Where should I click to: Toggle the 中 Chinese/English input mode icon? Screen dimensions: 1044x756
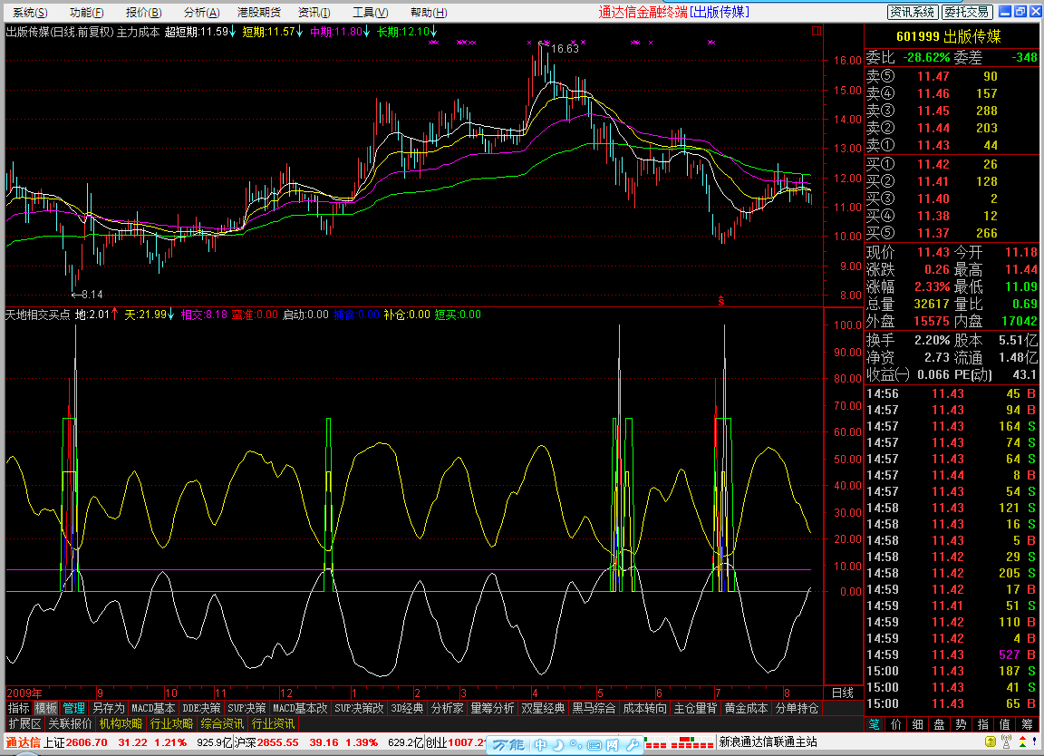(x=541, y=745)
